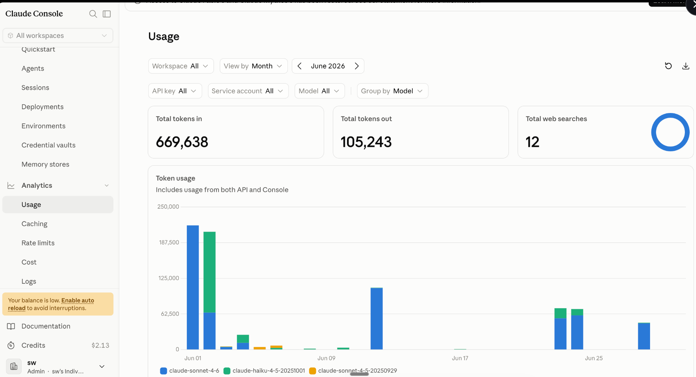Expand the account switcher chevron
The image size is (696, 377).
[102, 367]
